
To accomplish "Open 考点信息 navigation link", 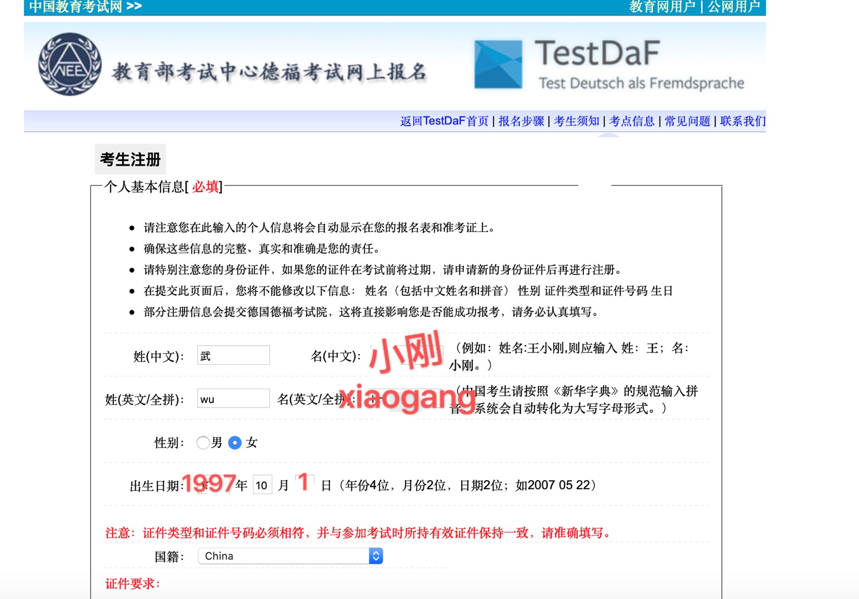I will coord(631,121).
